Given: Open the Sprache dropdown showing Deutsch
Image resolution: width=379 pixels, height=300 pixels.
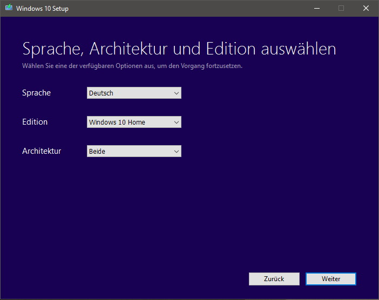Looking at the screenshot, I should [134, 93].
